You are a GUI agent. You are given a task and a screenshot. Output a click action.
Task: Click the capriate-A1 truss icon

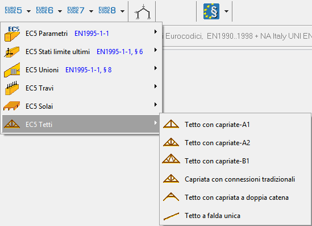pyautogui.click(x=171, y=124)
